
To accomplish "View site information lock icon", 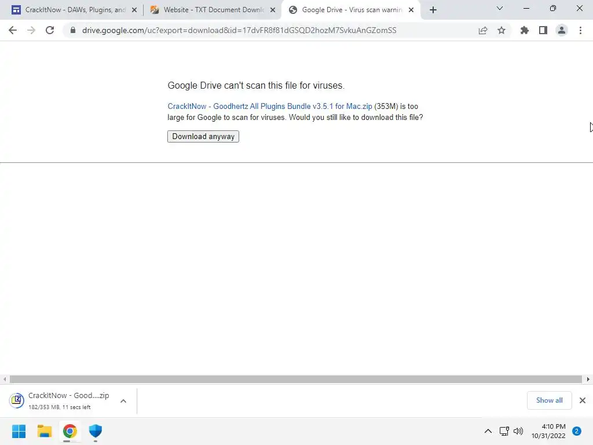I will click(73, 30).
